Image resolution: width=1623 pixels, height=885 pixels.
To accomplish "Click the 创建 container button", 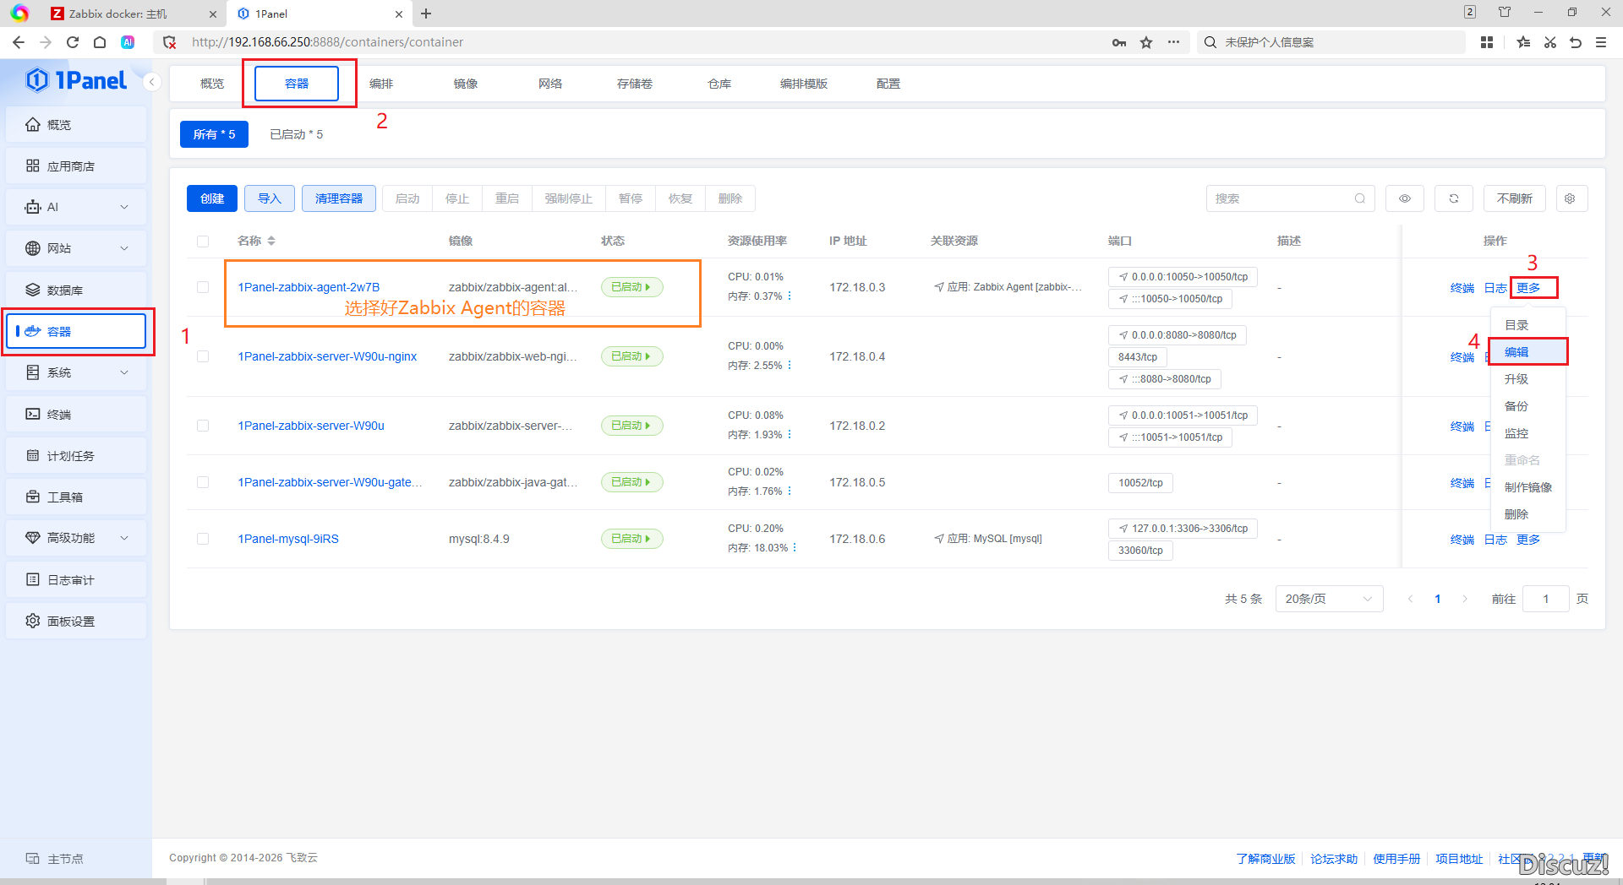I will pyautogui.click(x=212, y=198).
